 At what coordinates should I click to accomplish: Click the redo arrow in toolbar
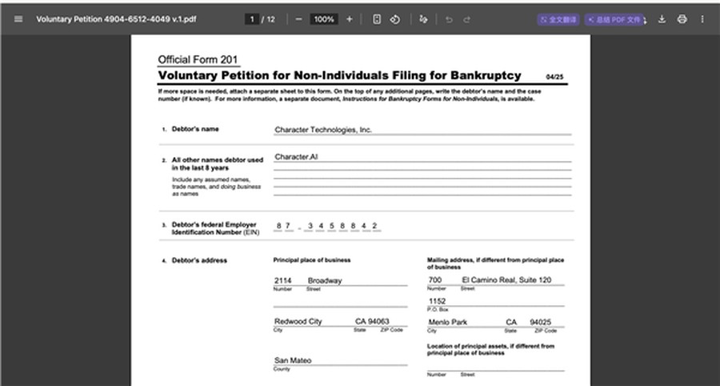click(x=466, y=19)
